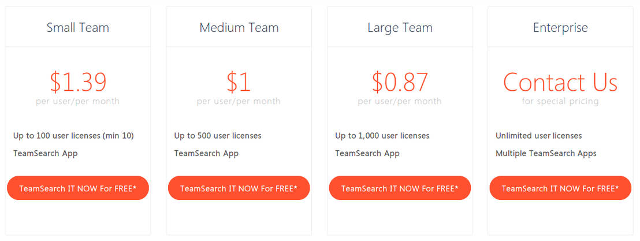640x241 pixels.
Task: Click the $0.87 price
Action: tap(400, 82)
